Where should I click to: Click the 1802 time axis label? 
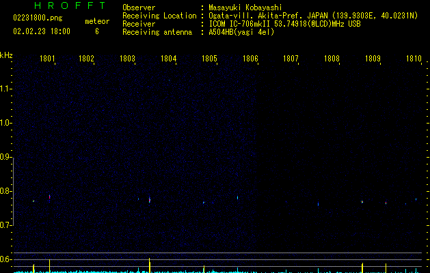pos(86,58)
